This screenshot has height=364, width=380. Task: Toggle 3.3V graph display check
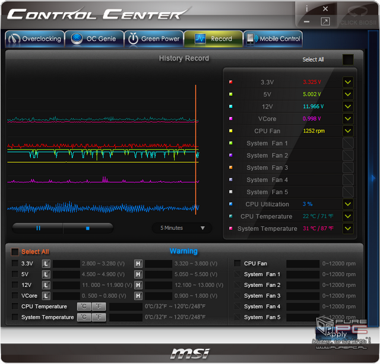pos(348,82)
